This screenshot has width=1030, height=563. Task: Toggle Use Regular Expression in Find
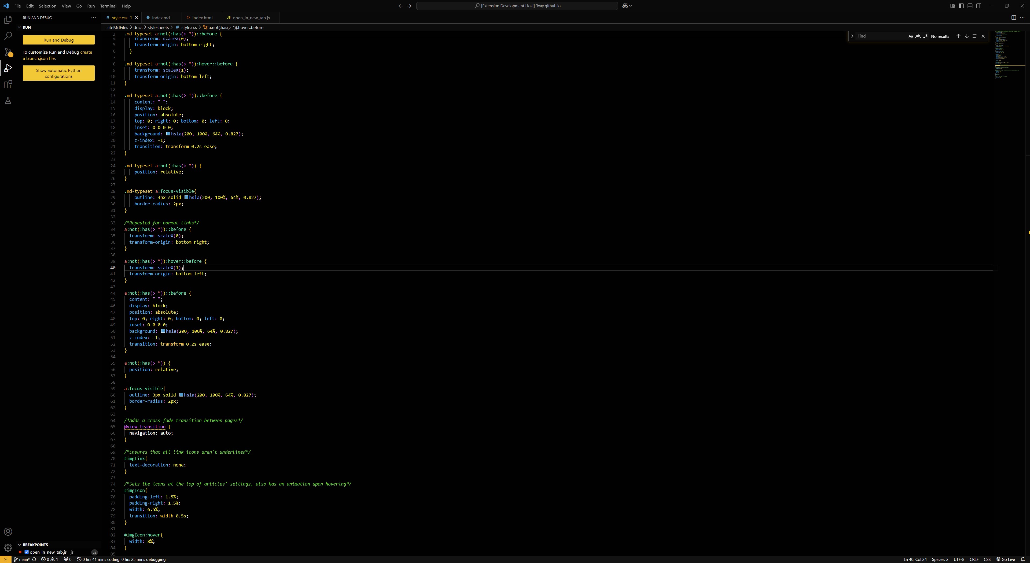pos(925,36)
